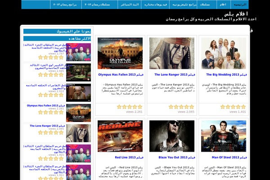Rate The Big Wedding using the card's stars

click(x=233, y=107)
